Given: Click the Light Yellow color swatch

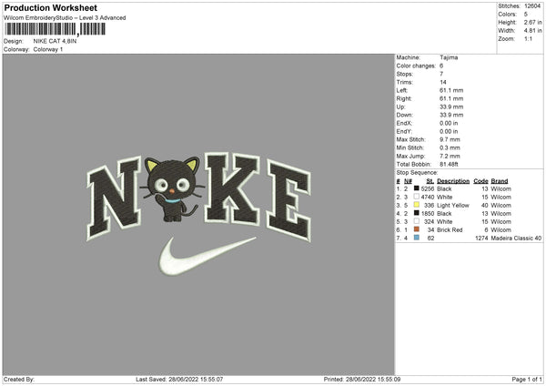Looking at the screenshot, I should pos(417,205).
